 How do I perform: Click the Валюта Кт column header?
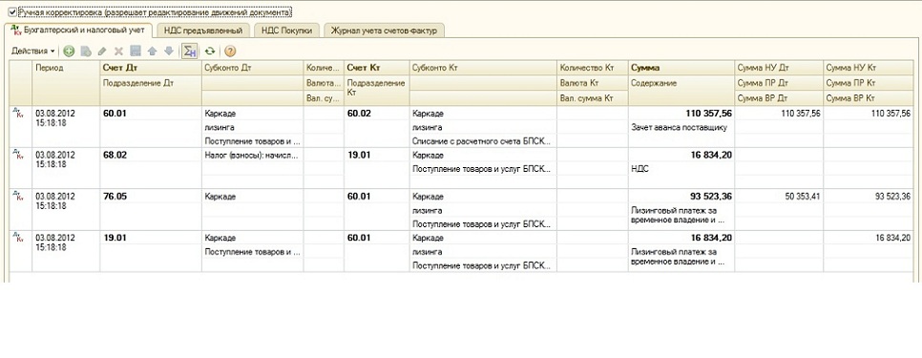click(x=593, y=83)
